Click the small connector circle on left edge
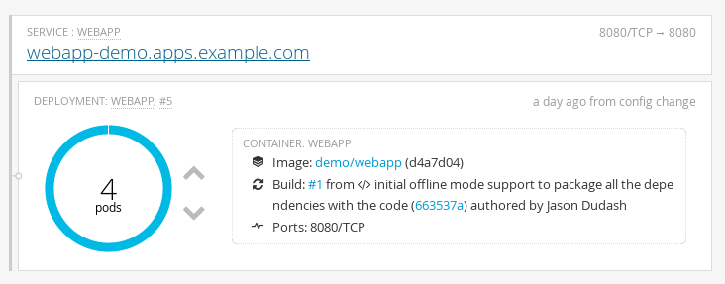This screenshot has width=725, height=284. [x=18, y=176]
